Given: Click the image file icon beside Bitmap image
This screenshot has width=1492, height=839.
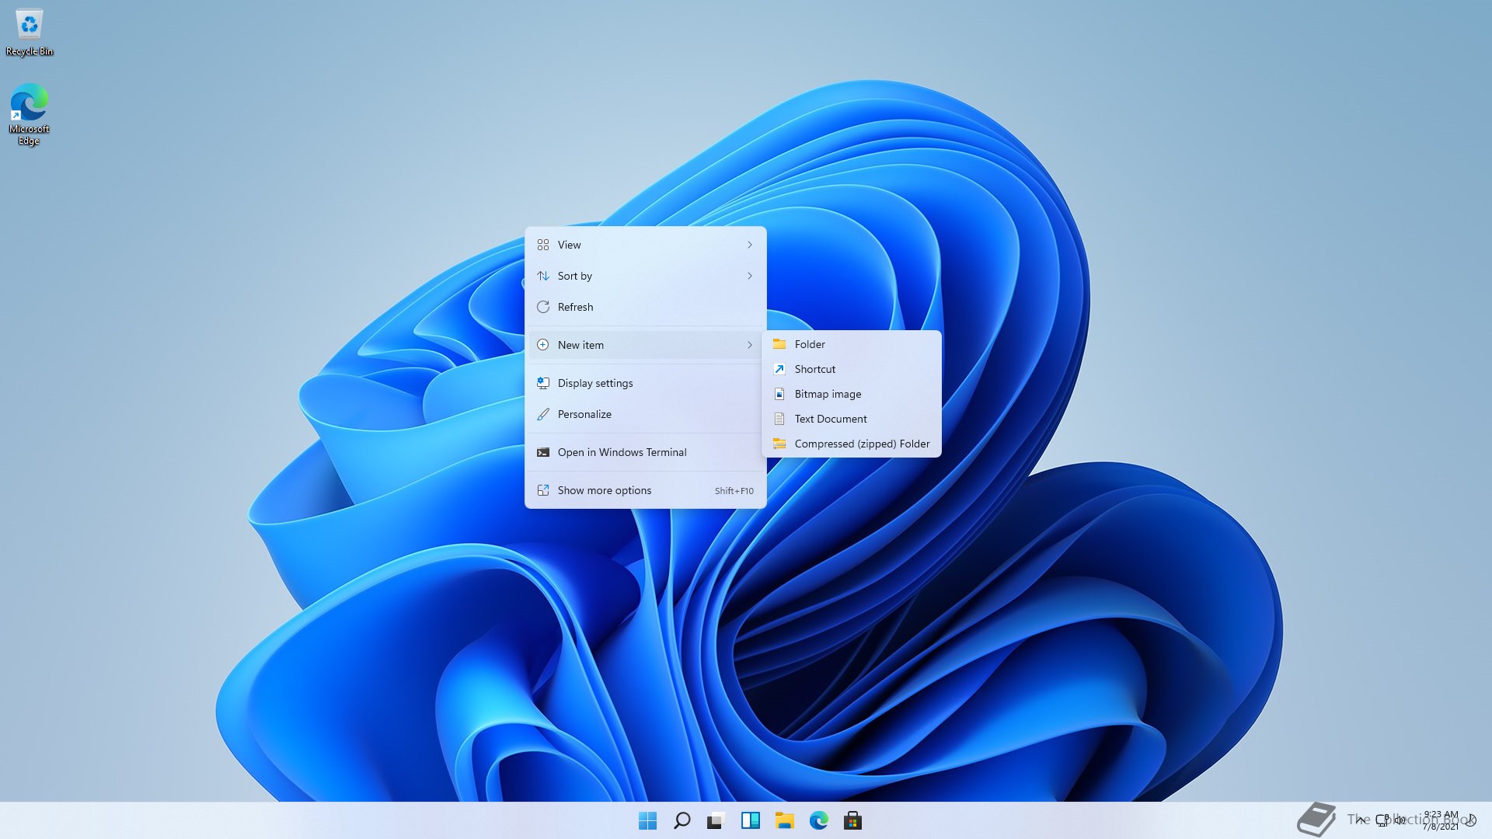Looking at the screenshot, I should coord(779,394).
